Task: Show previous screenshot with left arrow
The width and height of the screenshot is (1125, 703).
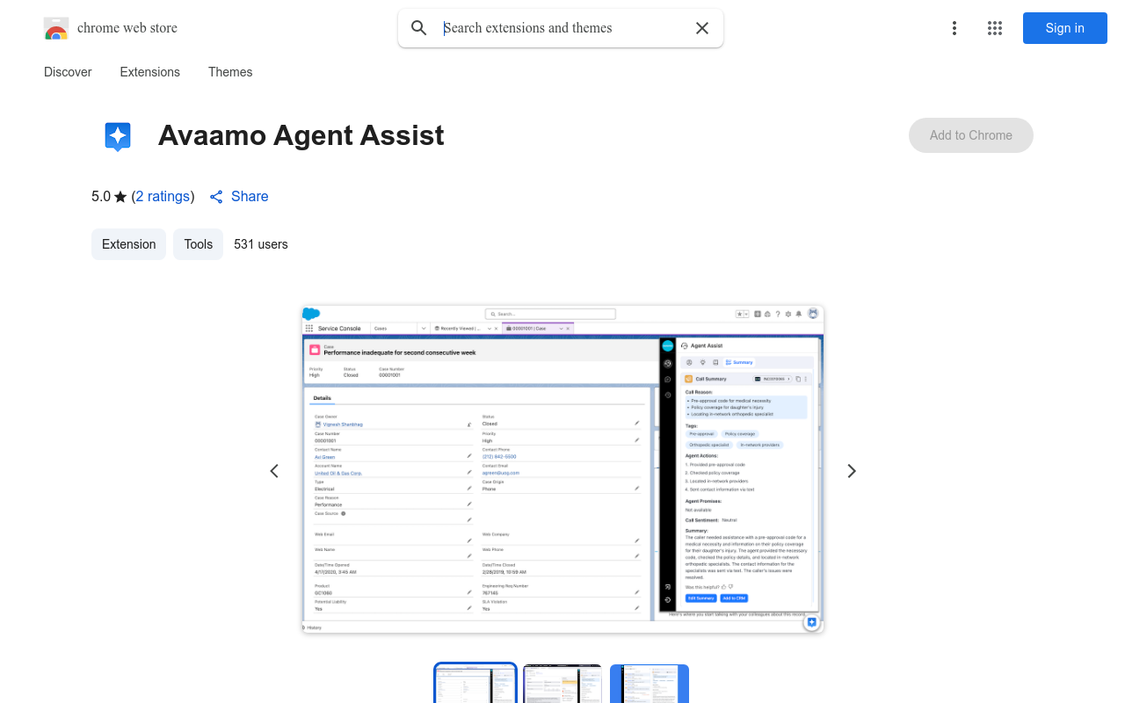Action: (x=274, y=471)
